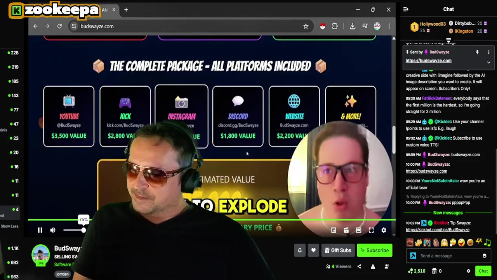Click the New messages divider
Image resolution: width=497 pixels, height=280 pixels.
448,213
